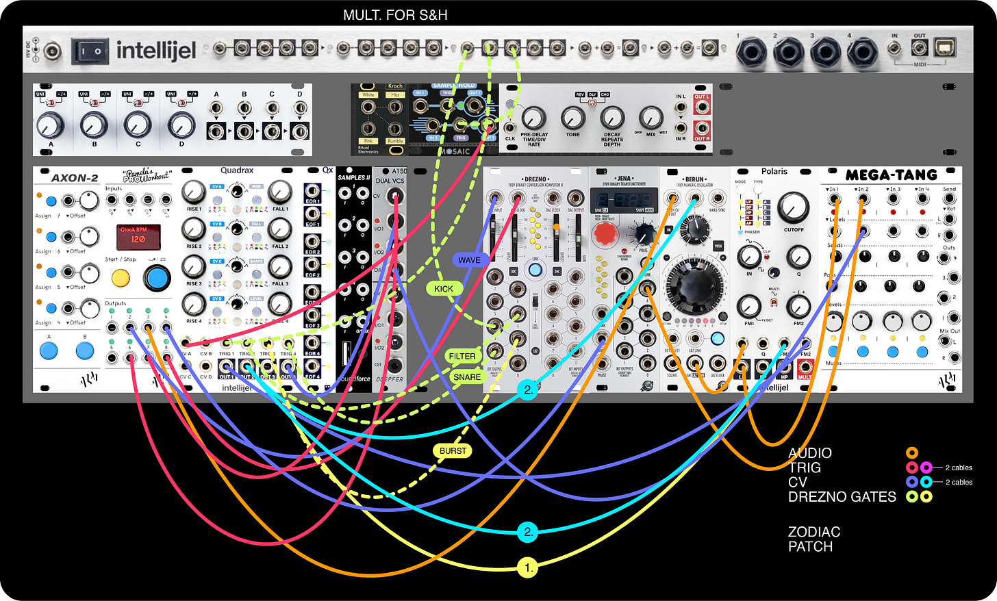Click Pamela's output jack 5
Image resolution: width=997 pixels, height=601 pixels.
click(112, 358)
